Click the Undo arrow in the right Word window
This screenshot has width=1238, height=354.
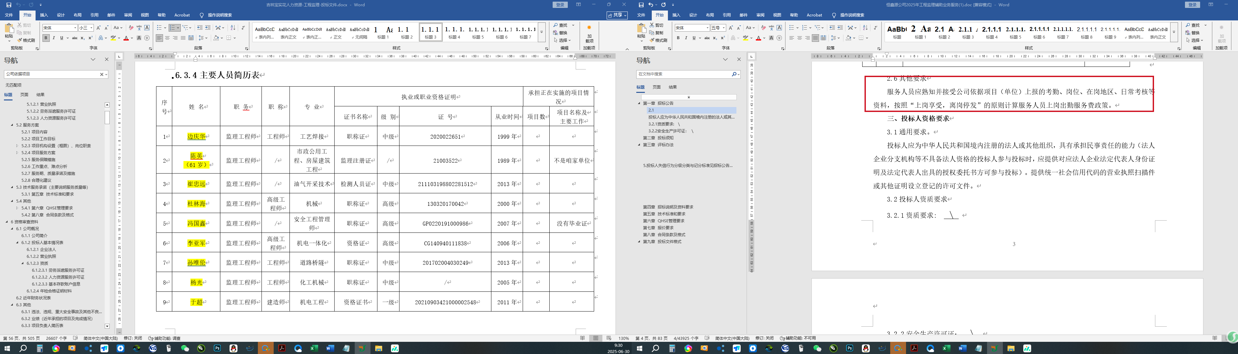pyautogui.click(x=651, y=5)
